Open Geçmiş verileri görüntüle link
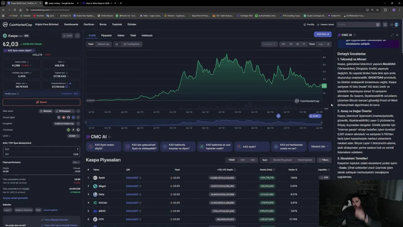The width and height of the screenshot is (403, 227). coord(15,198)
